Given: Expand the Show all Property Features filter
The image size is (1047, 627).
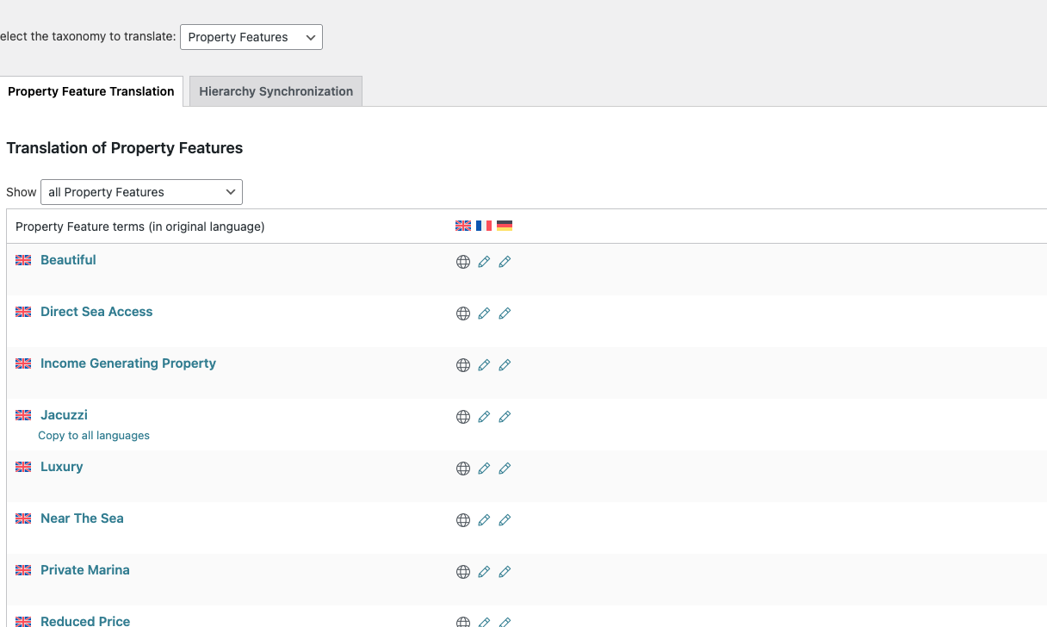Looking at the screenshot, I should click(x=141, y=192).
